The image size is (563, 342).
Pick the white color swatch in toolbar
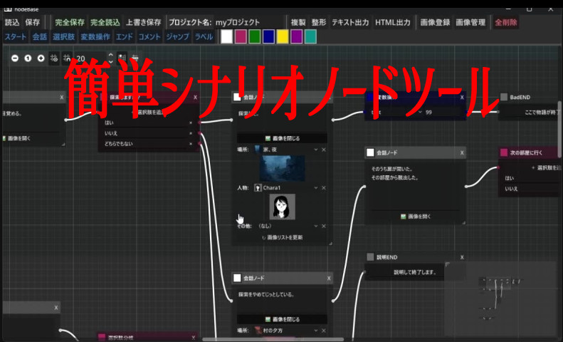tap(226, 36)
